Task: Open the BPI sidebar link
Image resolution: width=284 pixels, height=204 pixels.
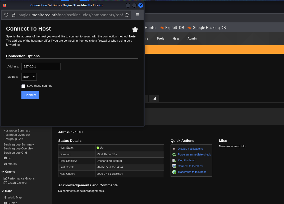Action: [x=10, y=158]
